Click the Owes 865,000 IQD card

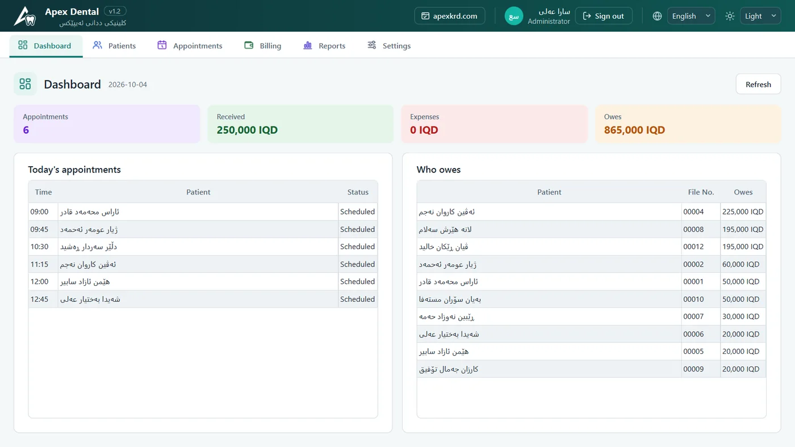point(688,124)
